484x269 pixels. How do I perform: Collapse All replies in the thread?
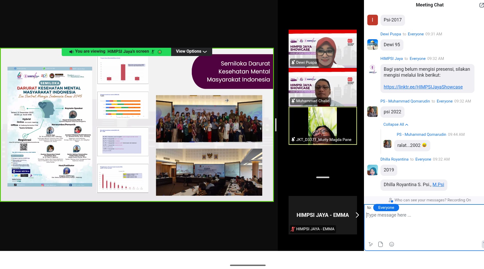click(396, 124)
